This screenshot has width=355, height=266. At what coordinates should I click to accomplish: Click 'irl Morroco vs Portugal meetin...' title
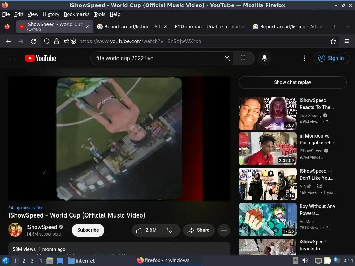[x=318, y=139]
